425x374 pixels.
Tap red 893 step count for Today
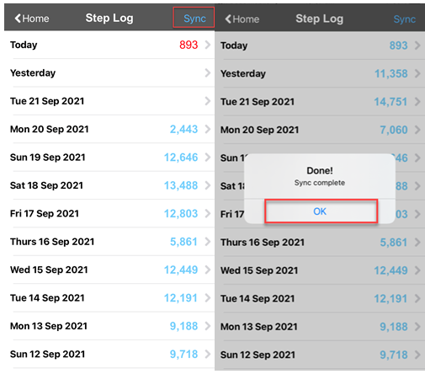189,45
